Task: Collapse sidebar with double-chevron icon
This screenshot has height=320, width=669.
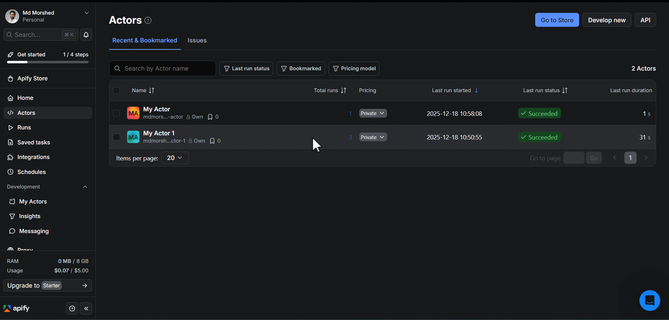Action: [86, 309]
